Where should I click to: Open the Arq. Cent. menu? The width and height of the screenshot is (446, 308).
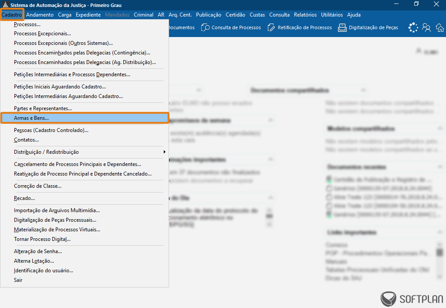tap(180, 15)
